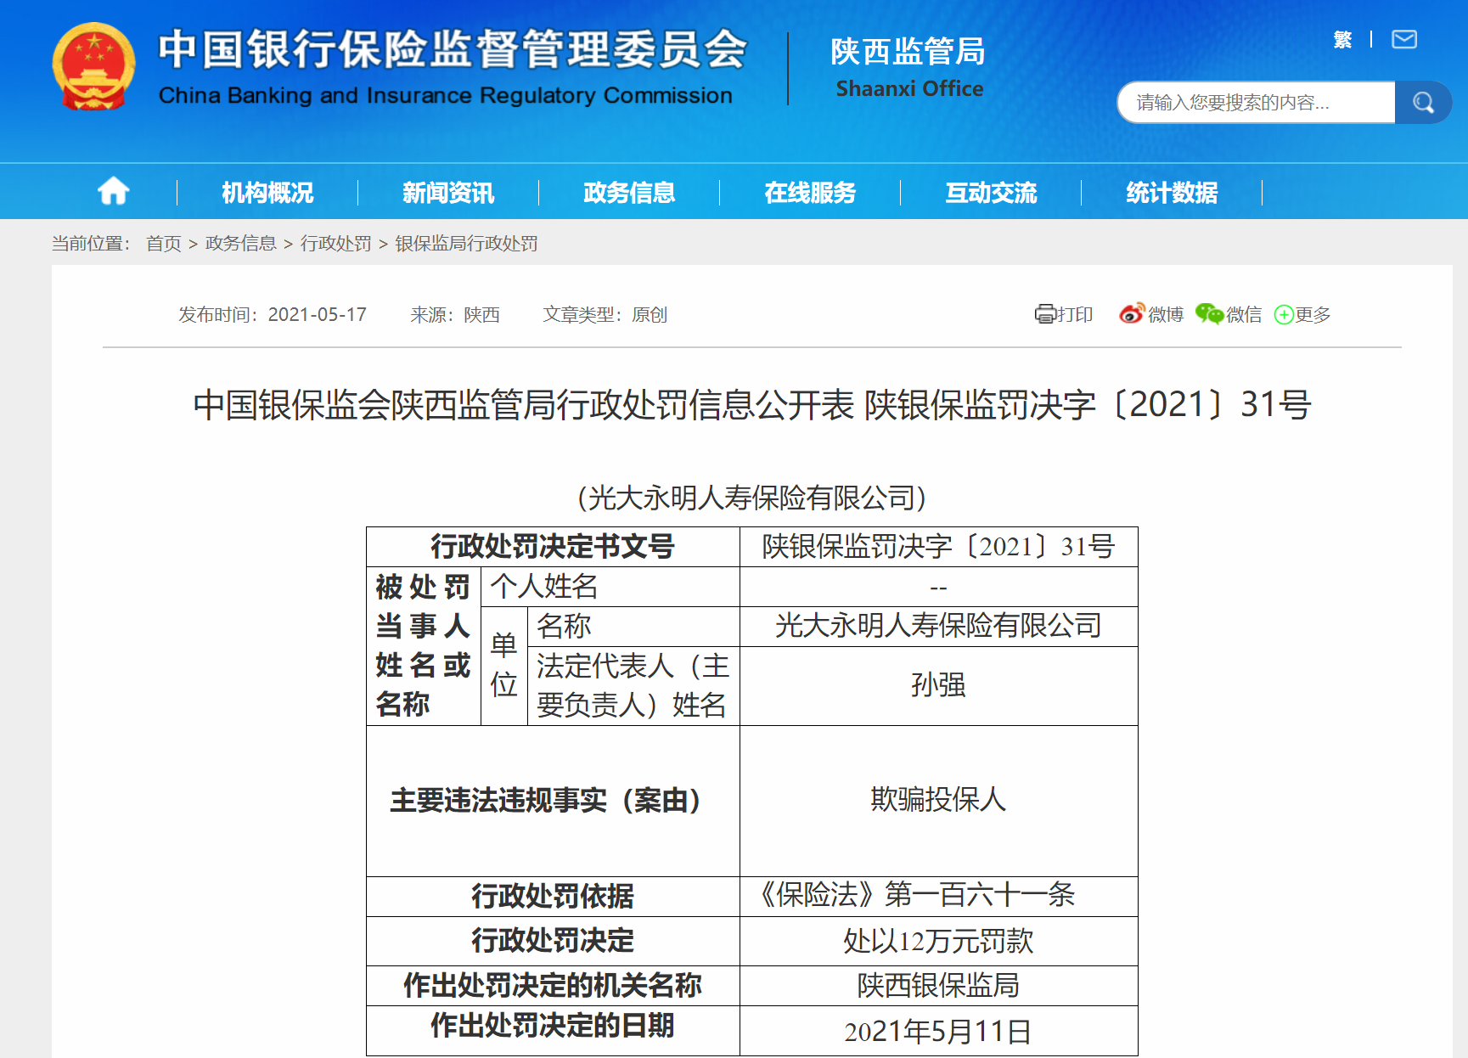Click the 陕西监管局 office title
Viewport: 1468px width, 1058px height.
coord(908,52)
